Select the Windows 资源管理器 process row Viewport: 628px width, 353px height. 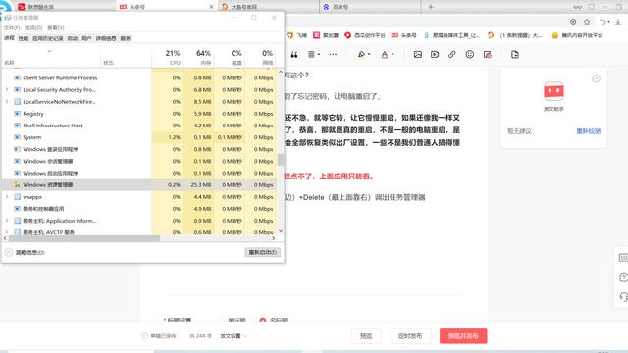coord(139,185)
